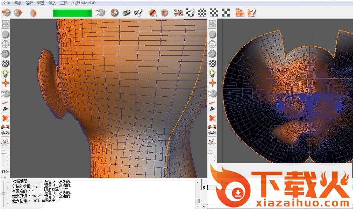Select black triangle face tool in UV view
The image size is (353, 209).
point(213,109)
